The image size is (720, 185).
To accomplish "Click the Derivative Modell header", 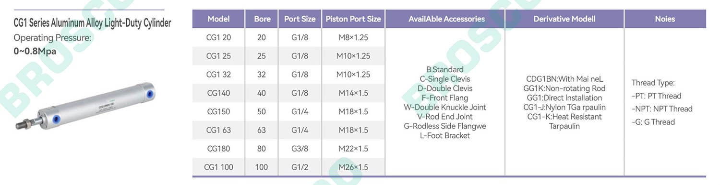I will (564, 19).
